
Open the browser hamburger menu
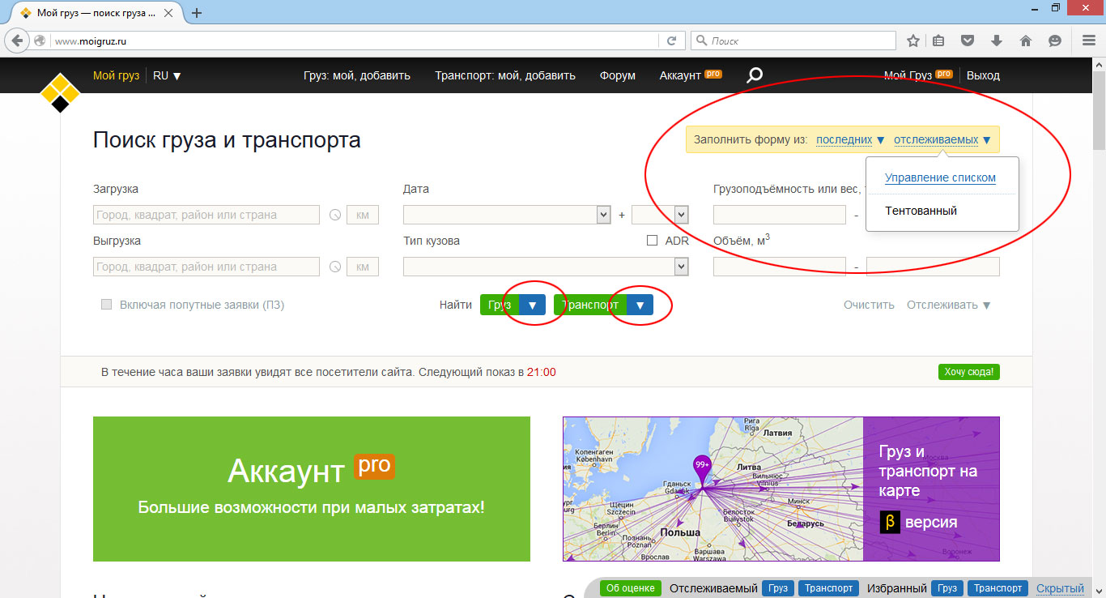(1089, 41)
